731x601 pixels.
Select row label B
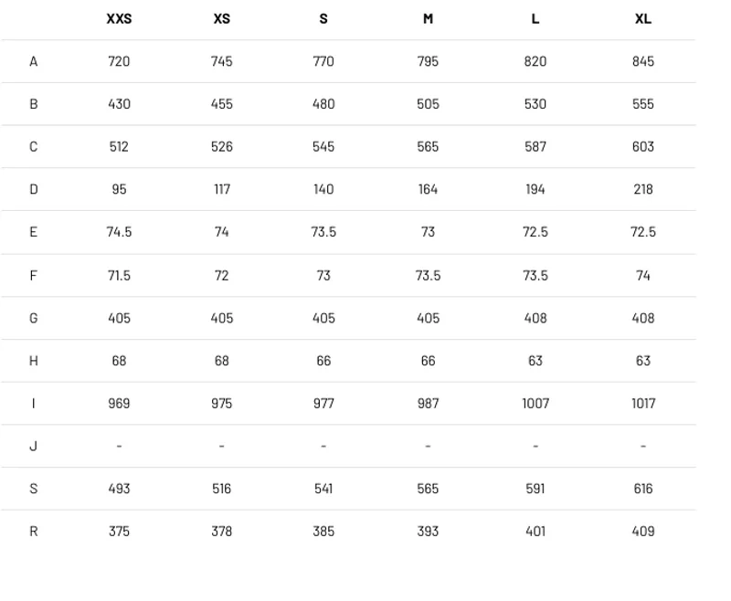tap(33, 104)
